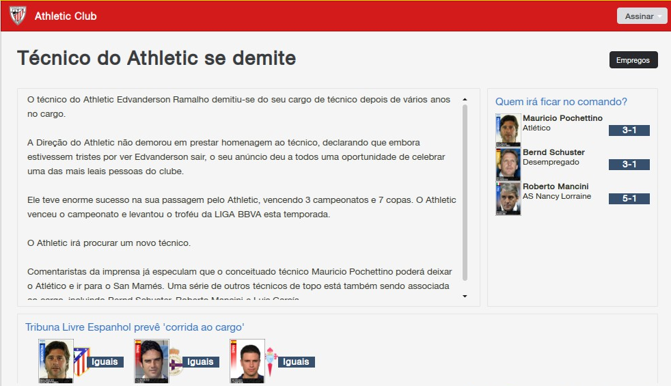The width and height of the screenshot is (671, 386).
Task: Click 'O Athletic irá procurar um novo técnico.'
Action: (x=109, y=243)
